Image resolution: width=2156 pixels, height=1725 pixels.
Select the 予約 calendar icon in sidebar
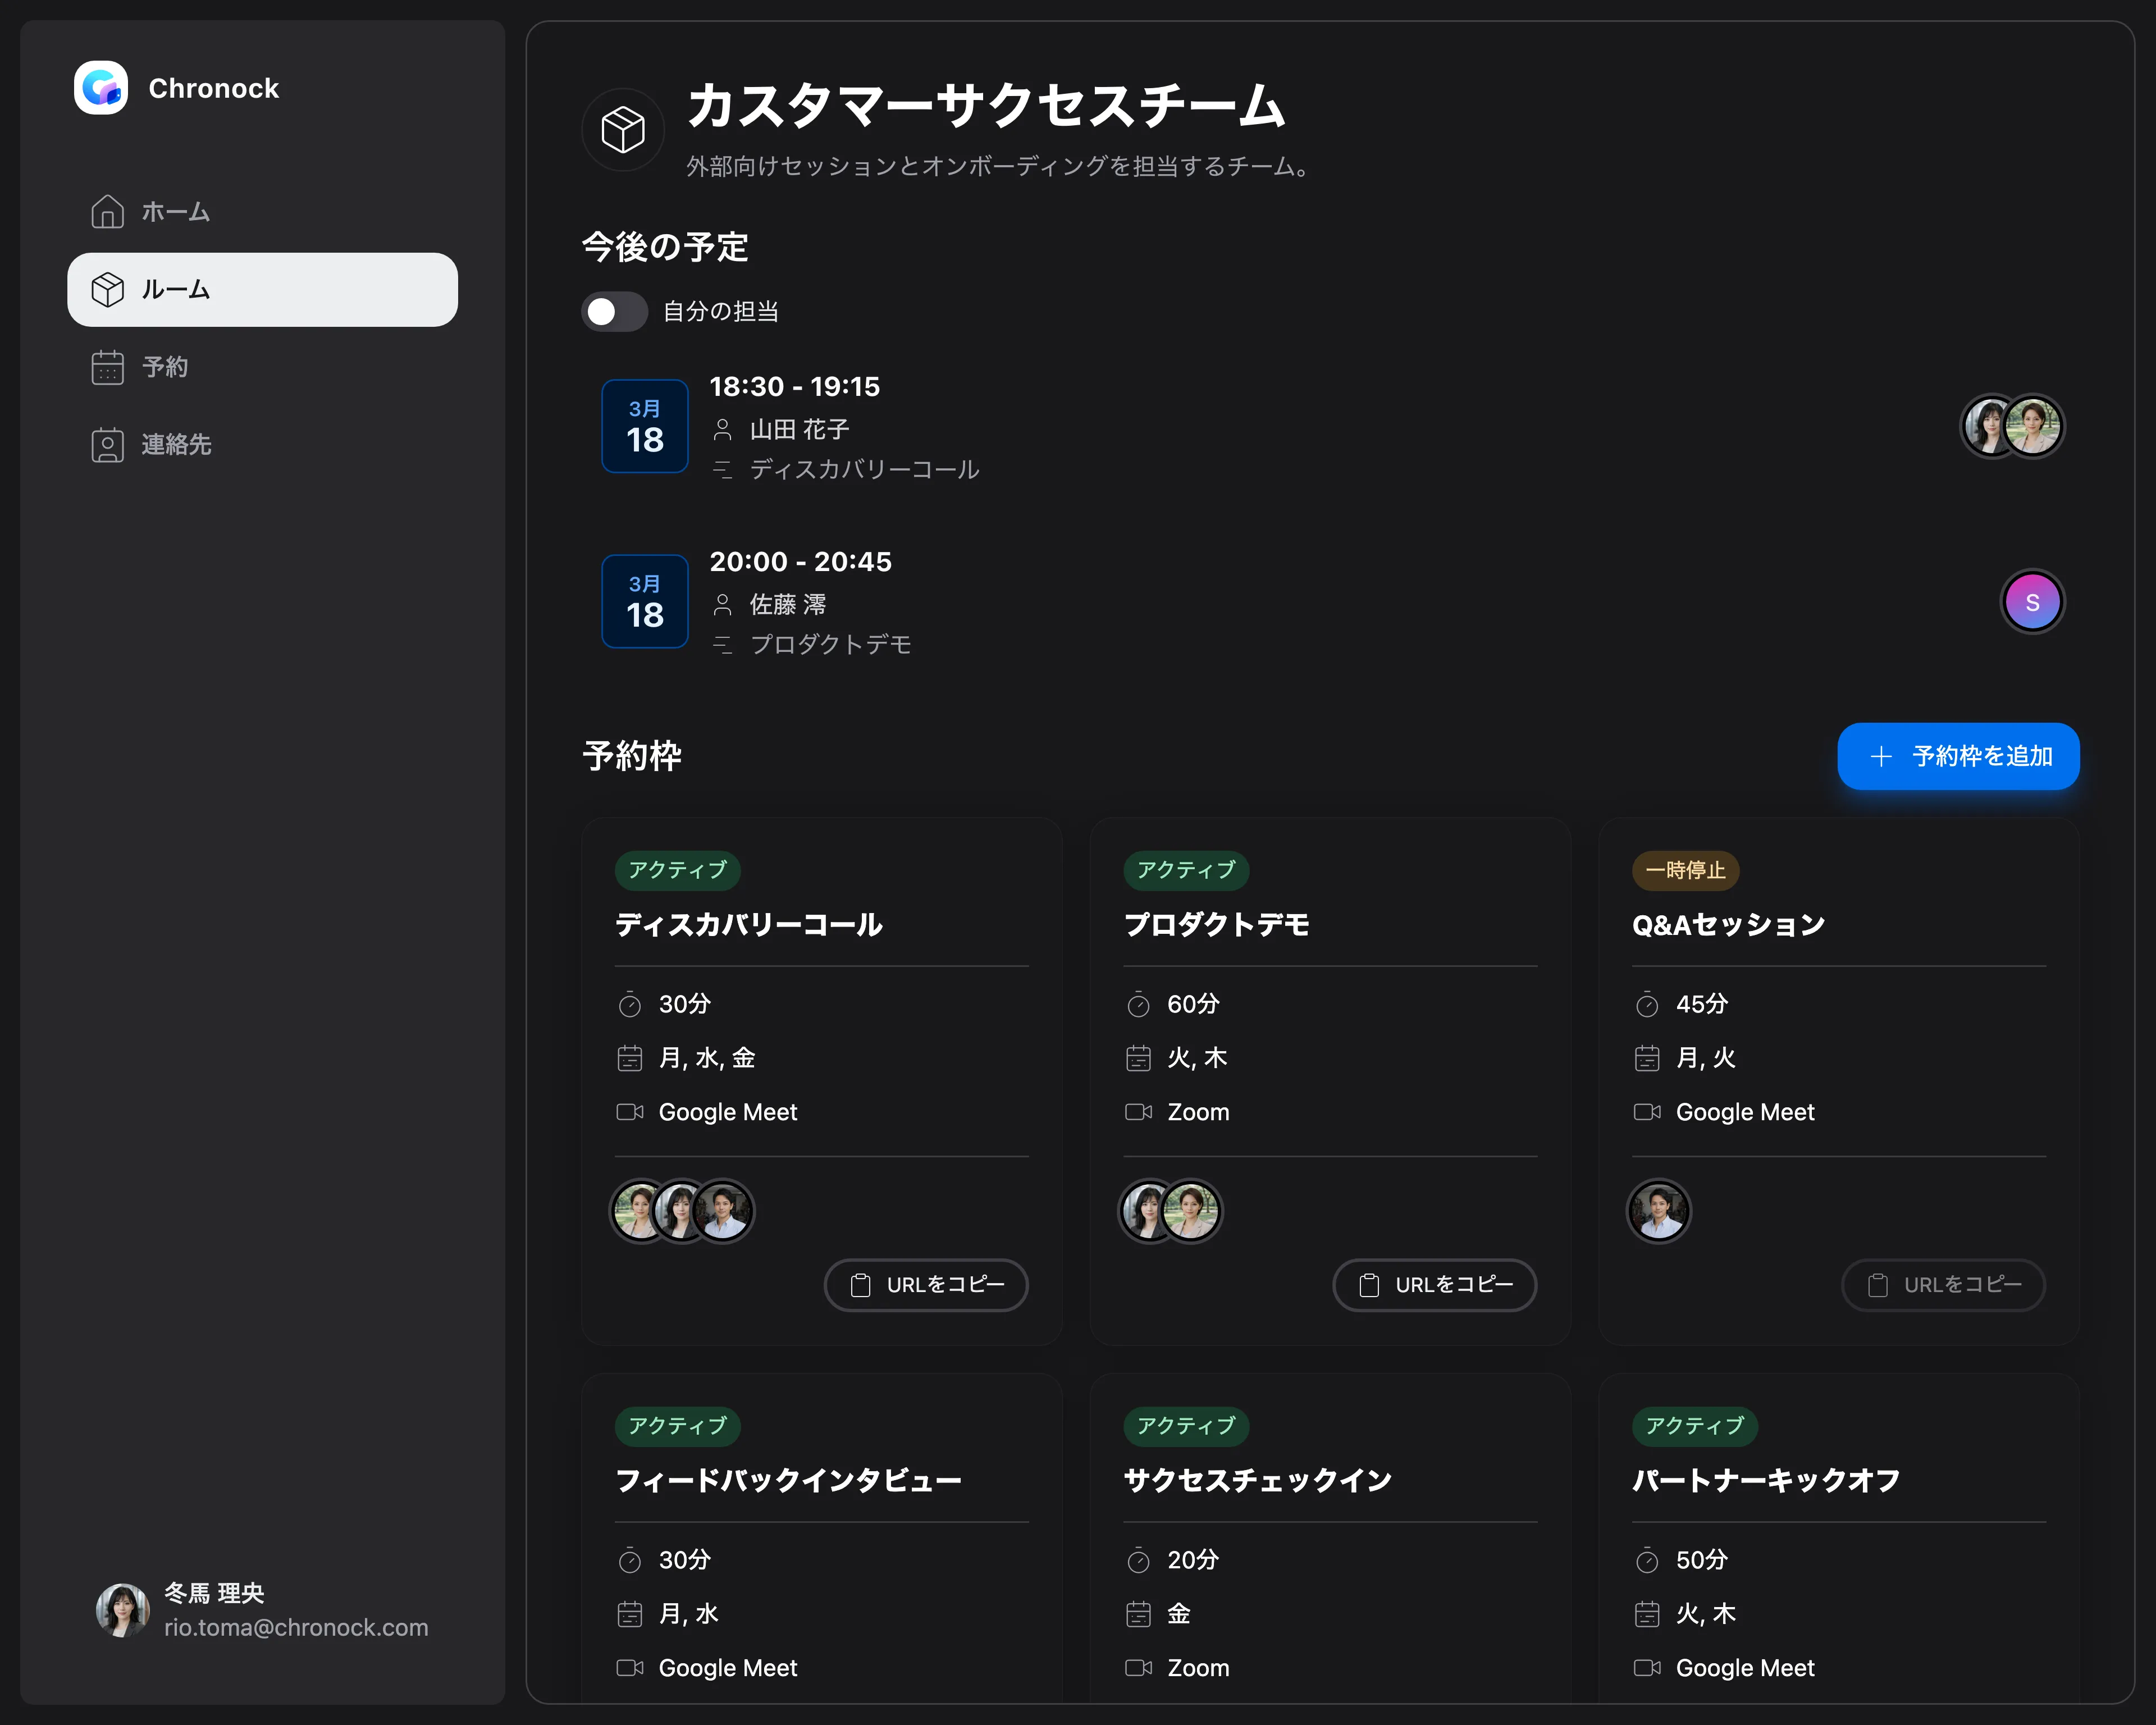tap(107, 367)
